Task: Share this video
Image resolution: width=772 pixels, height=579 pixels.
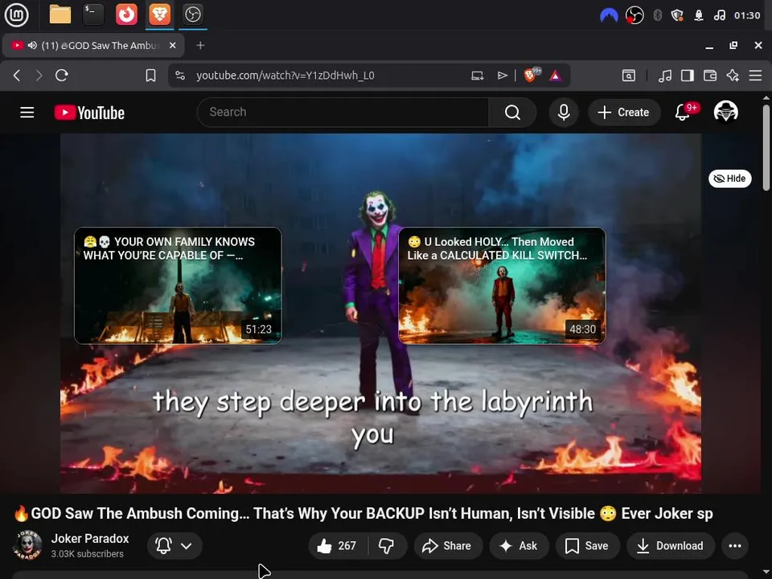Action: [x=447, y=545]
